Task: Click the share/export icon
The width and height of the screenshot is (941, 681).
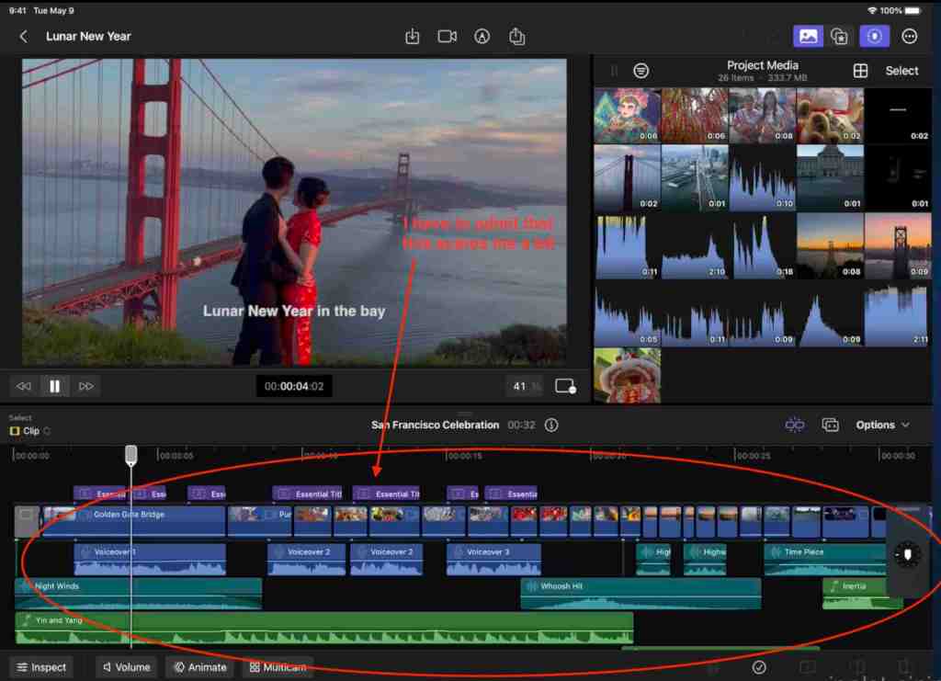Action: click(516, 37)
